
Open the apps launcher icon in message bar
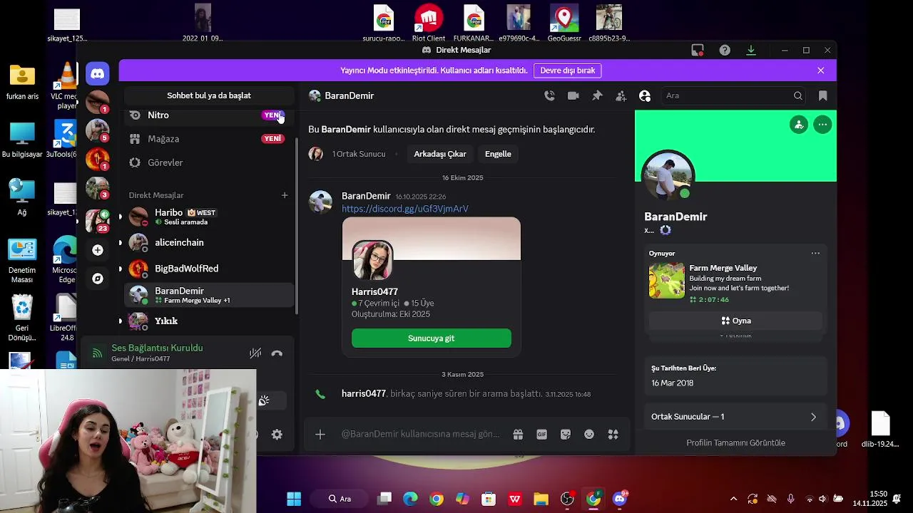[x=613, y=434]
